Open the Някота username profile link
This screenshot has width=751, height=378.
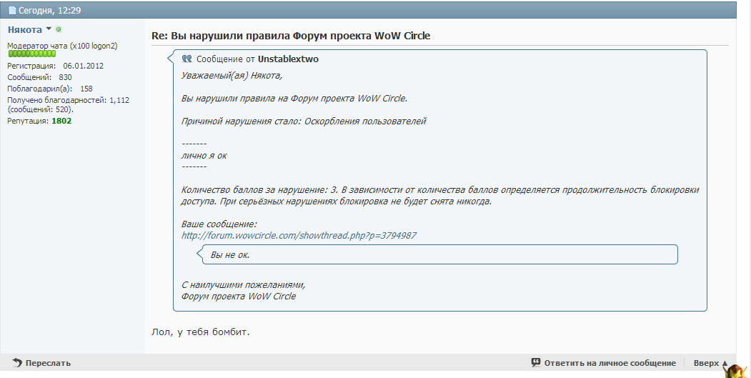pyautogui.click(x=25, y=30)
